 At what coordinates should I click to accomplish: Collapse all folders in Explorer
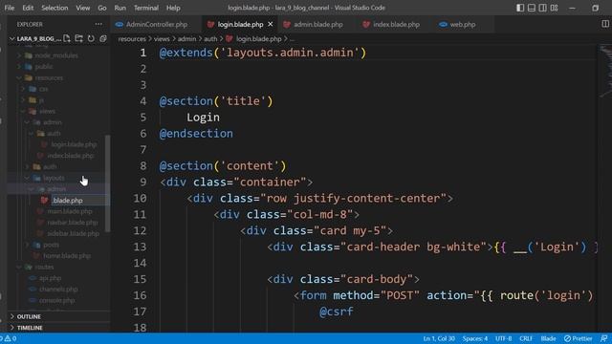point(103,38)
